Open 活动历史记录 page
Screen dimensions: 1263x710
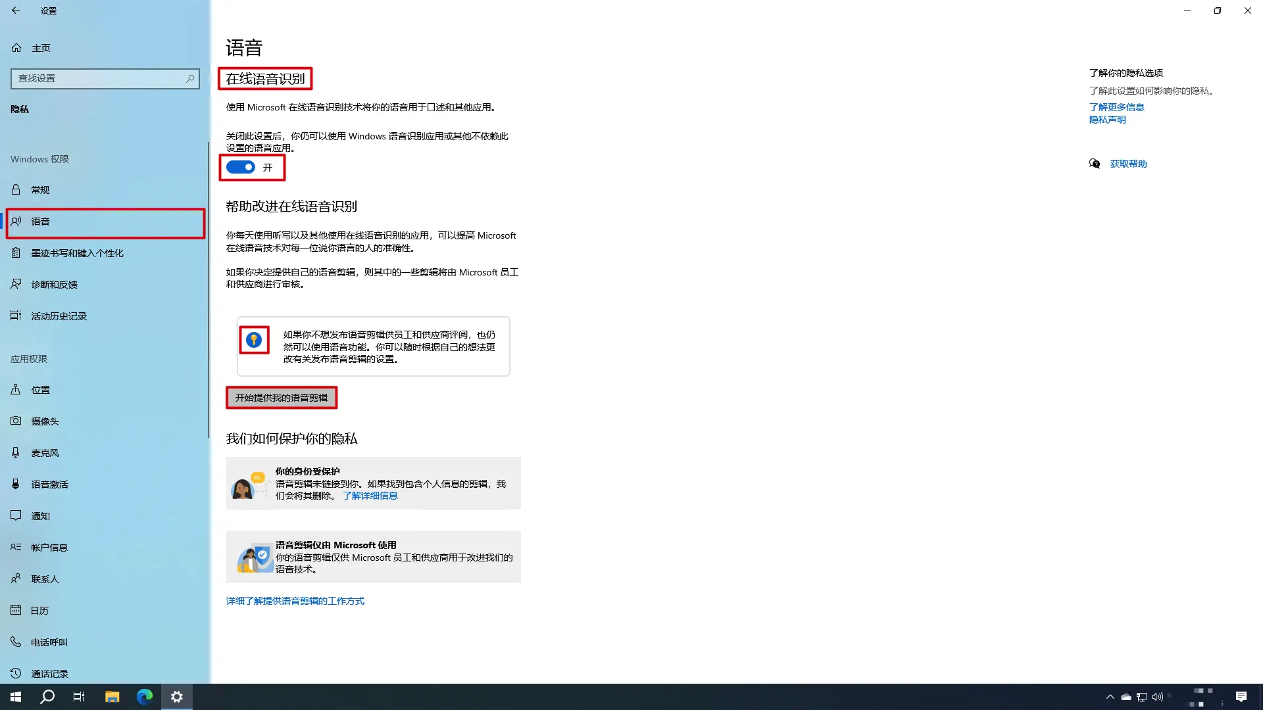(59, 316)
